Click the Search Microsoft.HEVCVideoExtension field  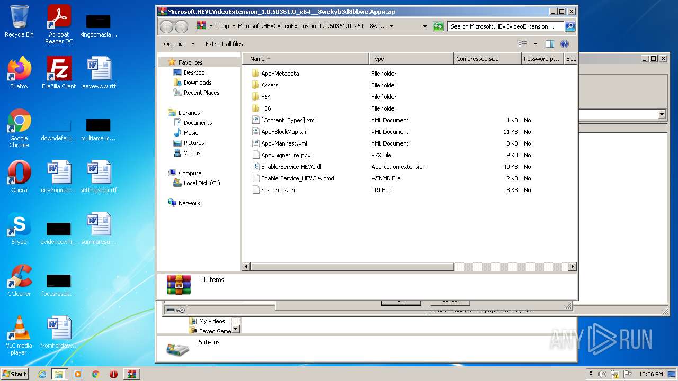(505, 26)
